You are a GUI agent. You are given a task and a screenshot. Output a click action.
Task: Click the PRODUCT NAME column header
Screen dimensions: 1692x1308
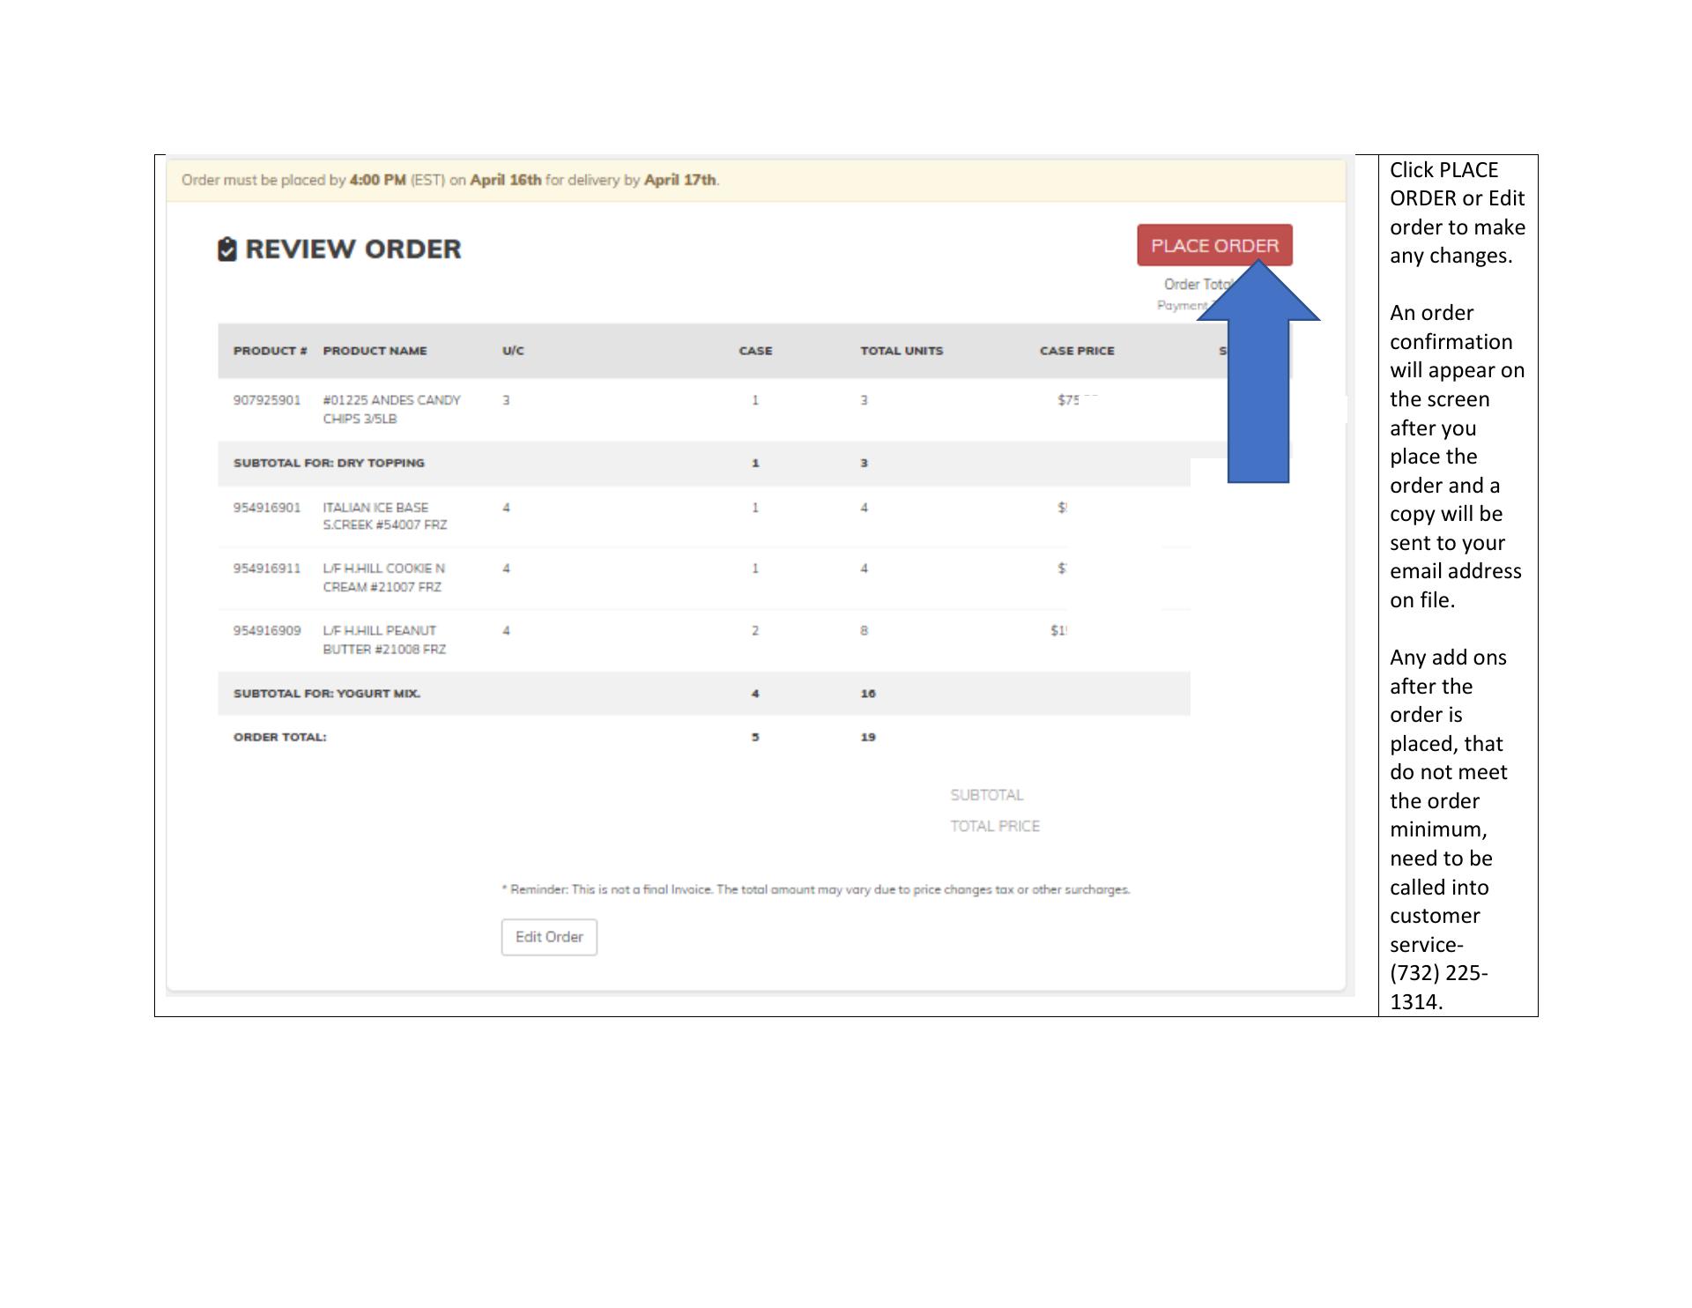pyautogui.click(x=375, y=351)
